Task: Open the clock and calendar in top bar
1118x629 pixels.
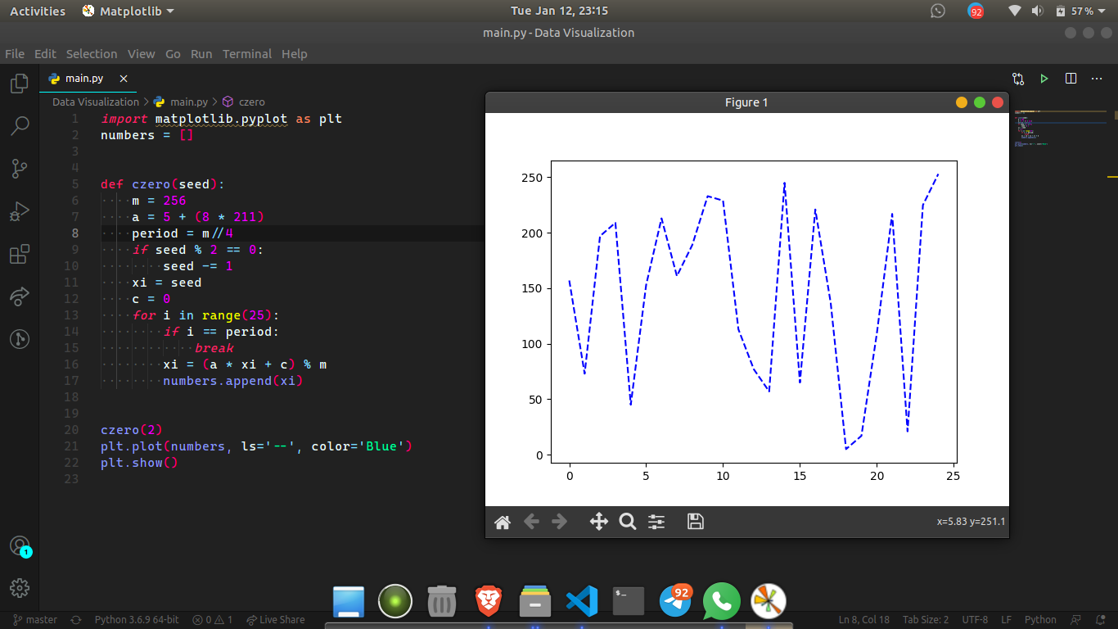Action: (559, 11)
